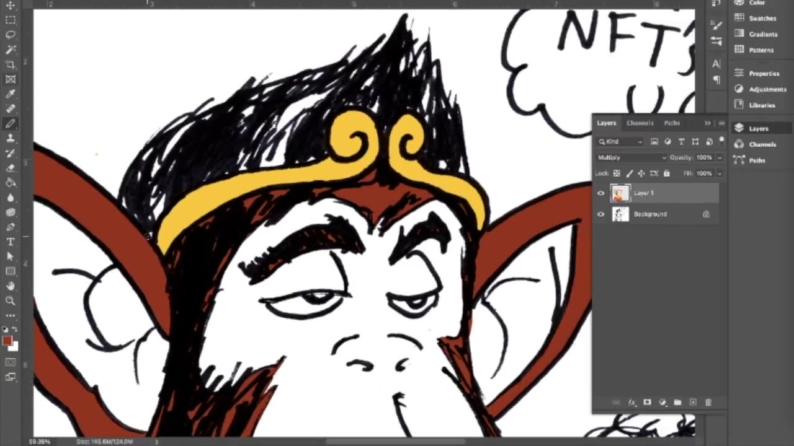The height and width of the screenshot is (446, 794).
Task: Open the Layers panel options menu
Action: point(721,123)
